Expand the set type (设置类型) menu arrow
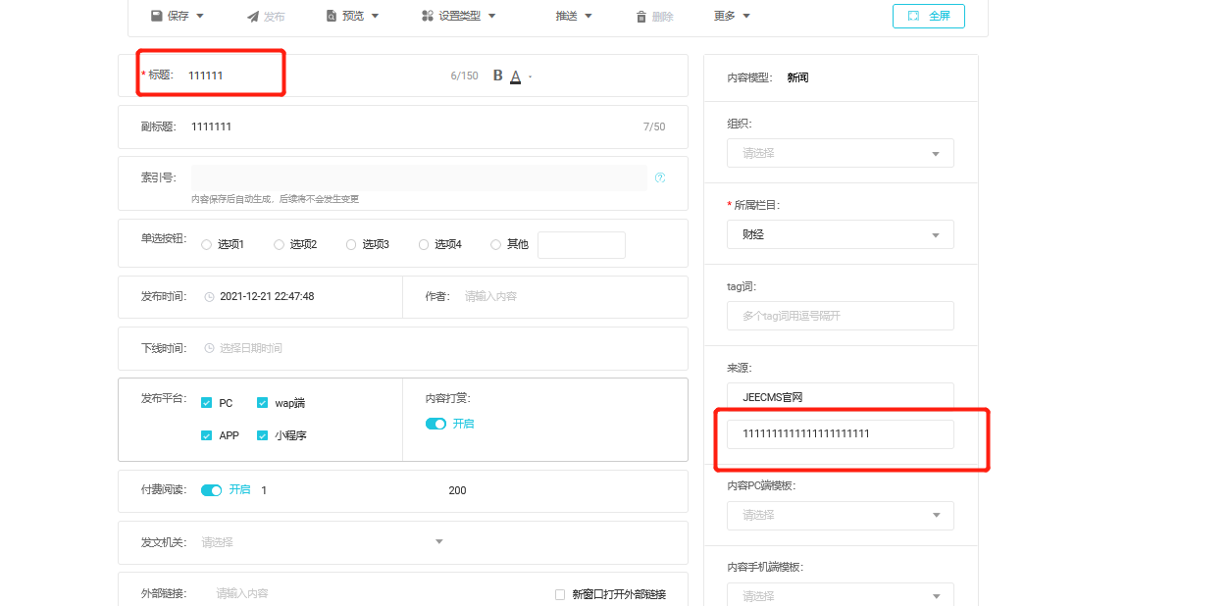The image size is (1229, 606). click(x=491, y=16)
